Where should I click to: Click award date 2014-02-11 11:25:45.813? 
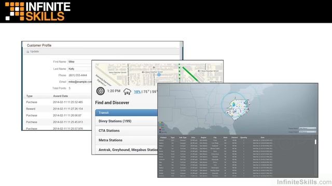(x=68, y=122)
